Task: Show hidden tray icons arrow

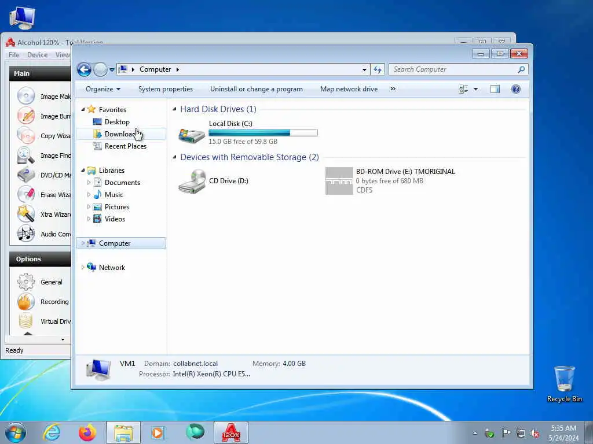Action: 475,433
